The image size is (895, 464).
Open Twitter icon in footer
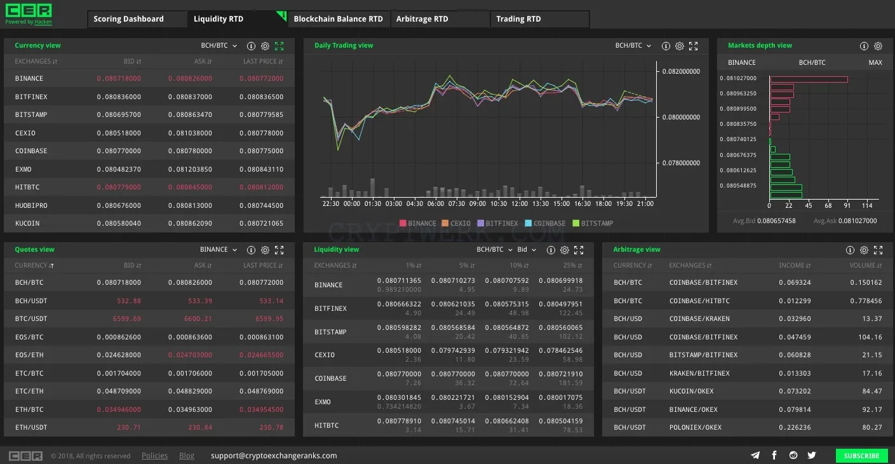[811, 455]
